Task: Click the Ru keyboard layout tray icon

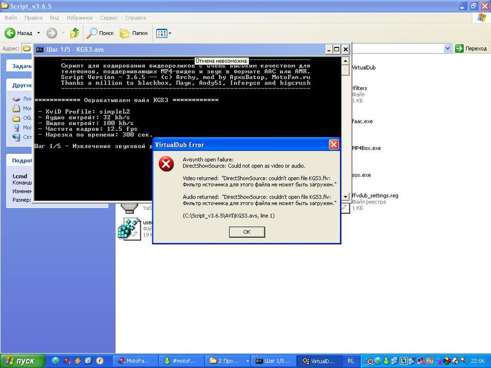Action: (430, 361)
